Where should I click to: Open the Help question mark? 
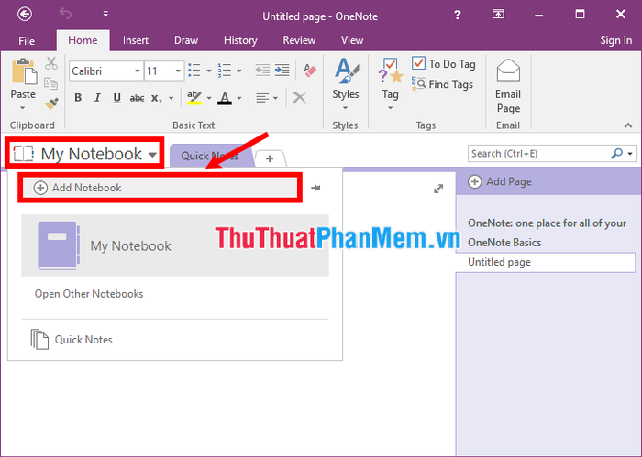click(x=458, y=16)
